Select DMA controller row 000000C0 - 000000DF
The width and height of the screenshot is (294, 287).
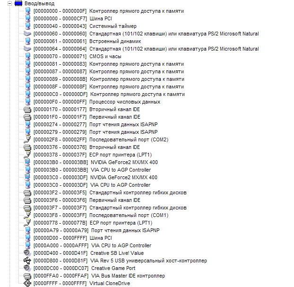(109, 95)
